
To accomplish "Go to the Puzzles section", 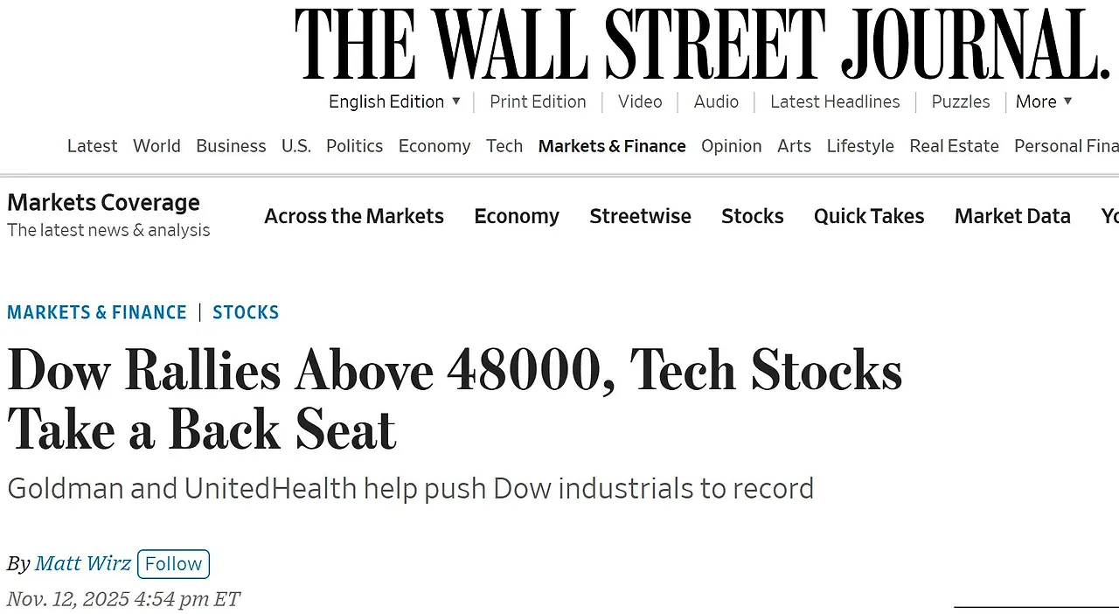I will click(x=960, y=101).
